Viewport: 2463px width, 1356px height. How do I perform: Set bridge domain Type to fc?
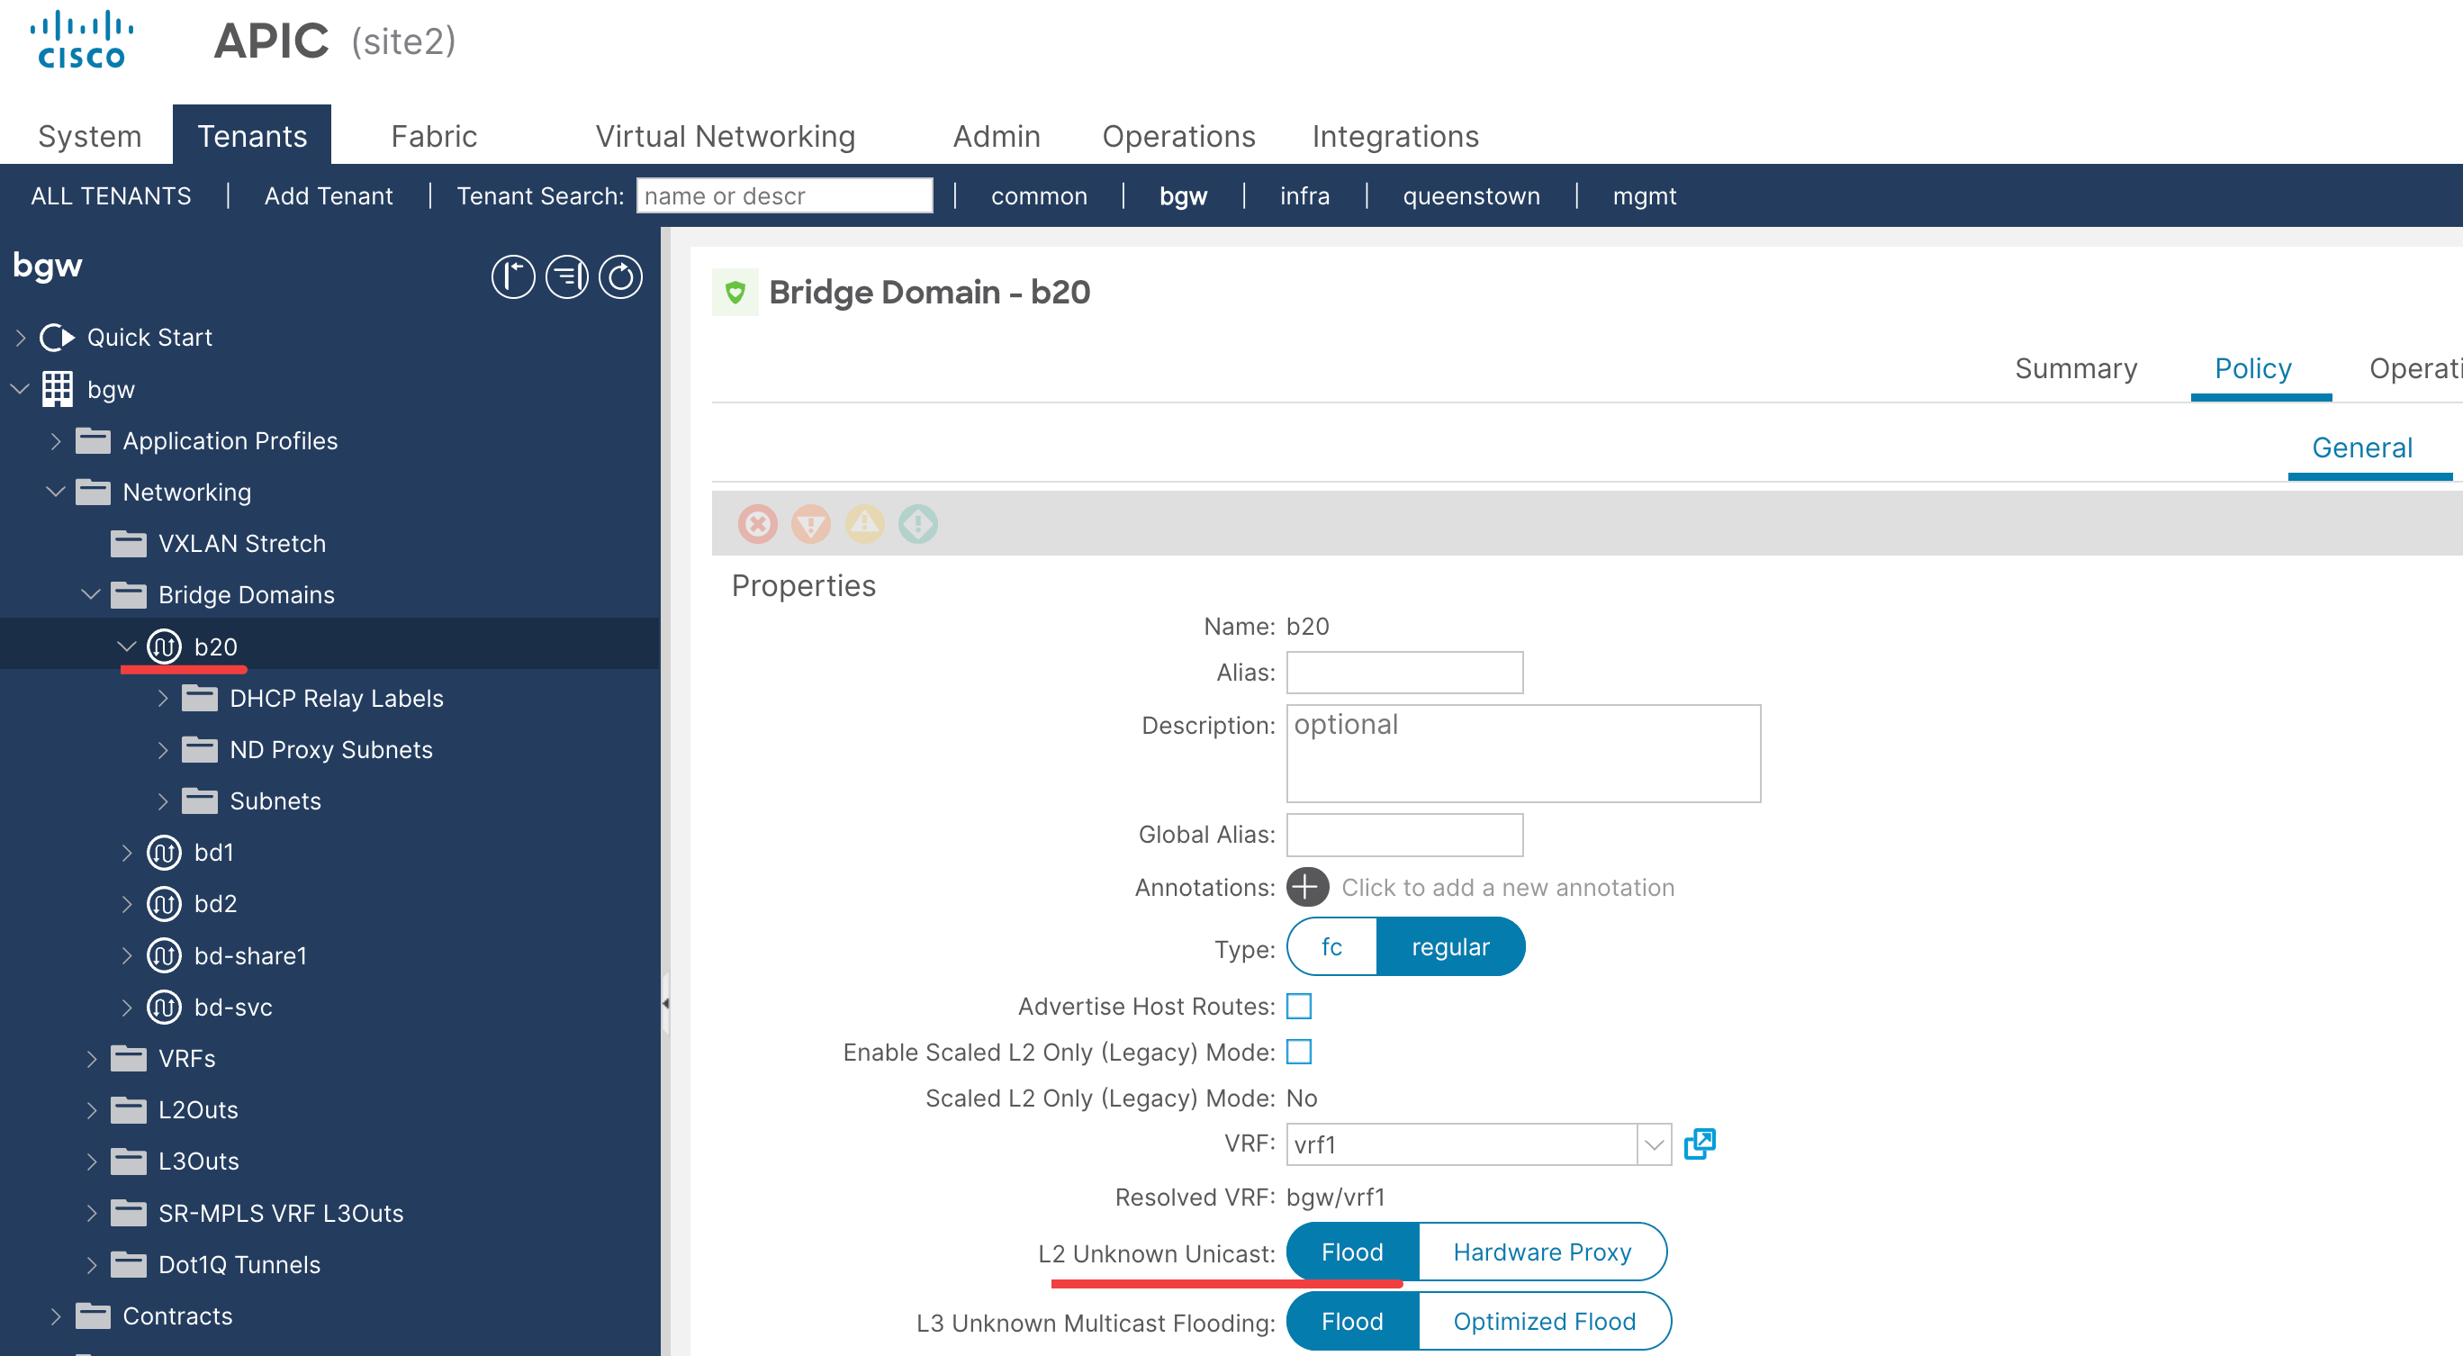(1331, 946)
